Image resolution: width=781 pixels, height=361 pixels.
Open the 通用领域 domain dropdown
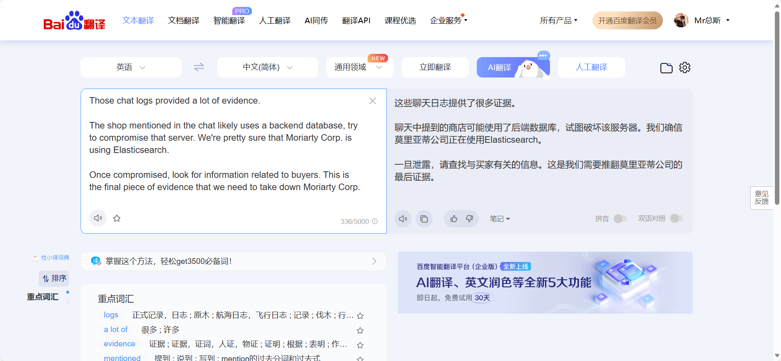(360, 67)
